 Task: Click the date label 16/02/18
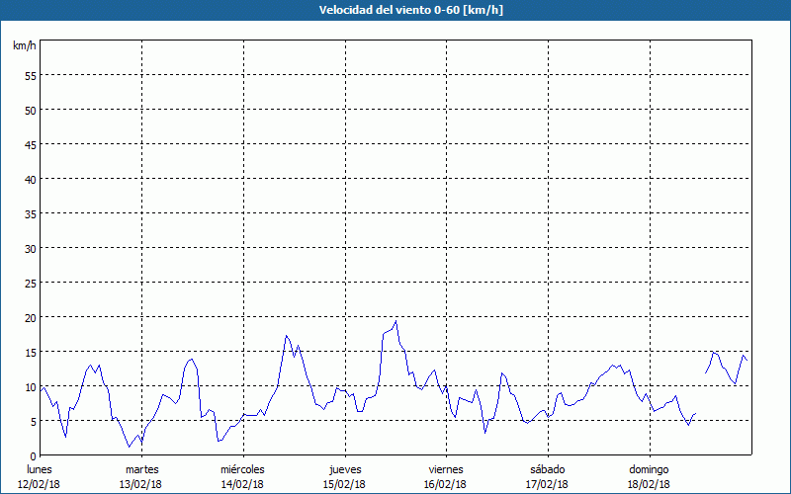click(445, 484)
